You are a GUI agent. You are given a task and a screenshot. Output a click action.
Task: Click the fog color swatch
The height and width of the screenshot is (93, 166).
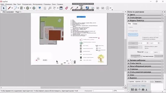tap(140, 47)
